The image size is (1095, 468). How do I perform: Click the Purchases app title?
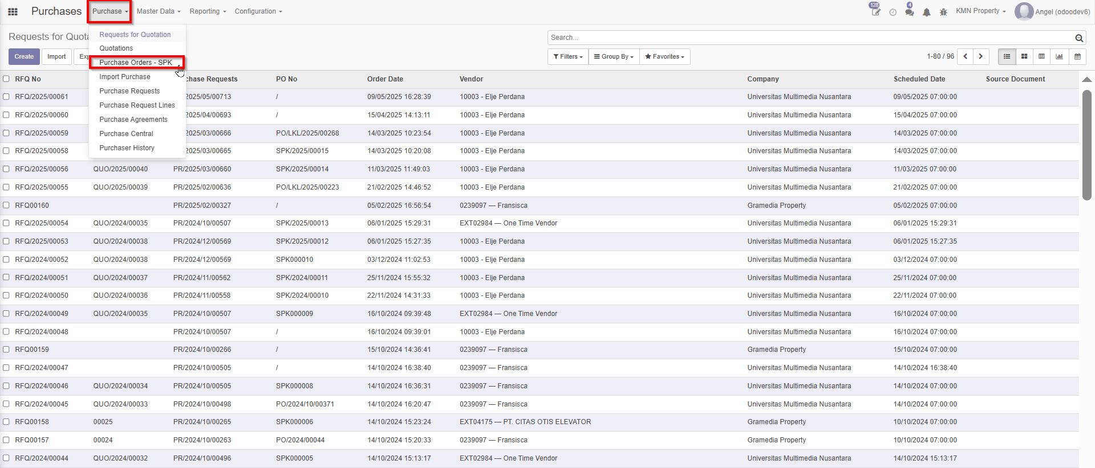tap(56, 11)
